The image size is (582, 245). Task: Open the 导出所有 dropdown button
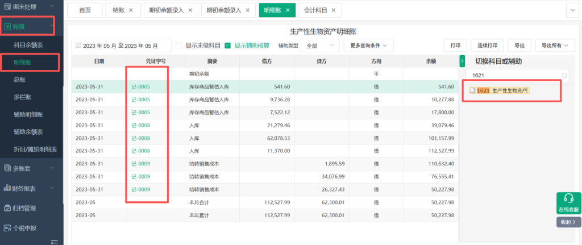(x=555, y=45)
